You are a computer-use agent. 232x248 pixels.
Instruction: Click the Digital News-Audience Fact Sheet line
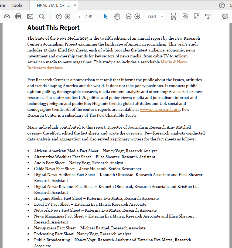[119, 178]
